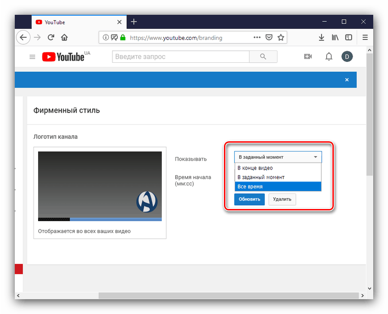The width and height of the screenshot is (388, 314).
Task: Open the Firefox library icon
Action: coord(335,37)
